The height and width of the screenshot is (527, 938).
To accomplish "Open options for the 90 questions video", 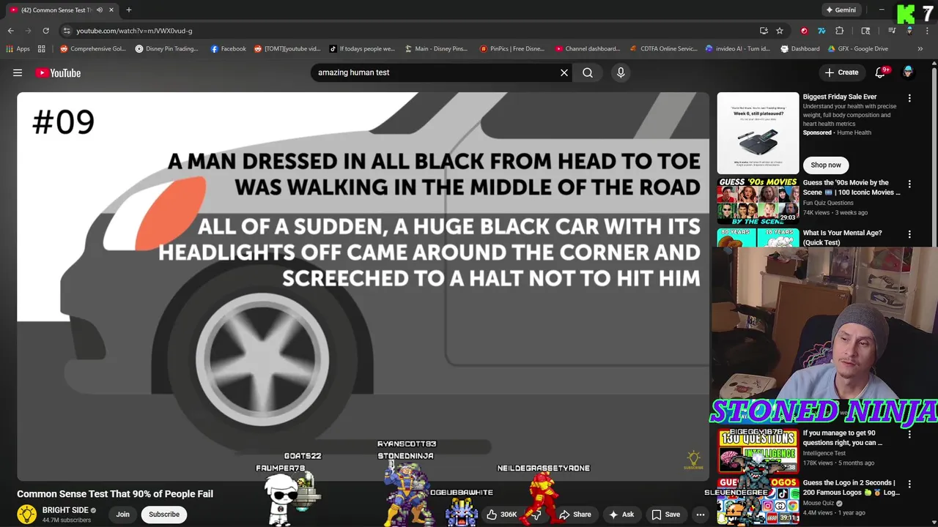I will [x=909, y=434].
